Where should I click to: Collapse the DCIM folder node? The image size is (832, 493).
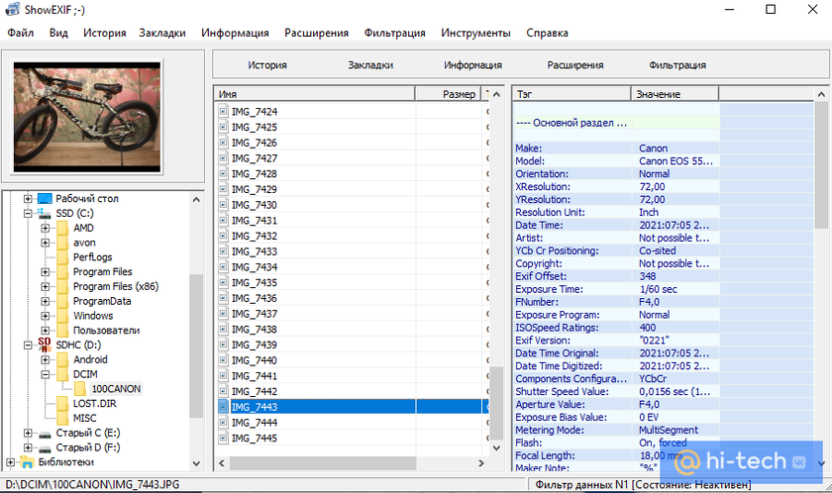click(x=46, y=374)
